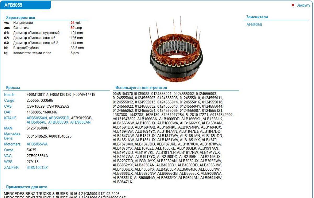Open the AFB9055AN cross link
314x198 pixels.
[x=80, y=122]
